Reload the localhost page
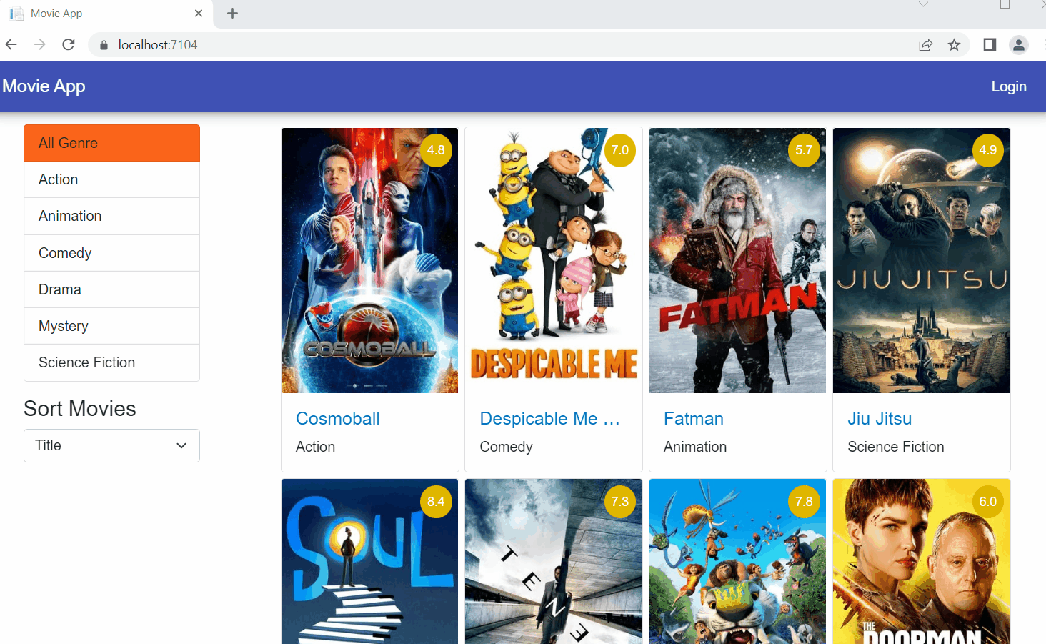 point(69,45)
